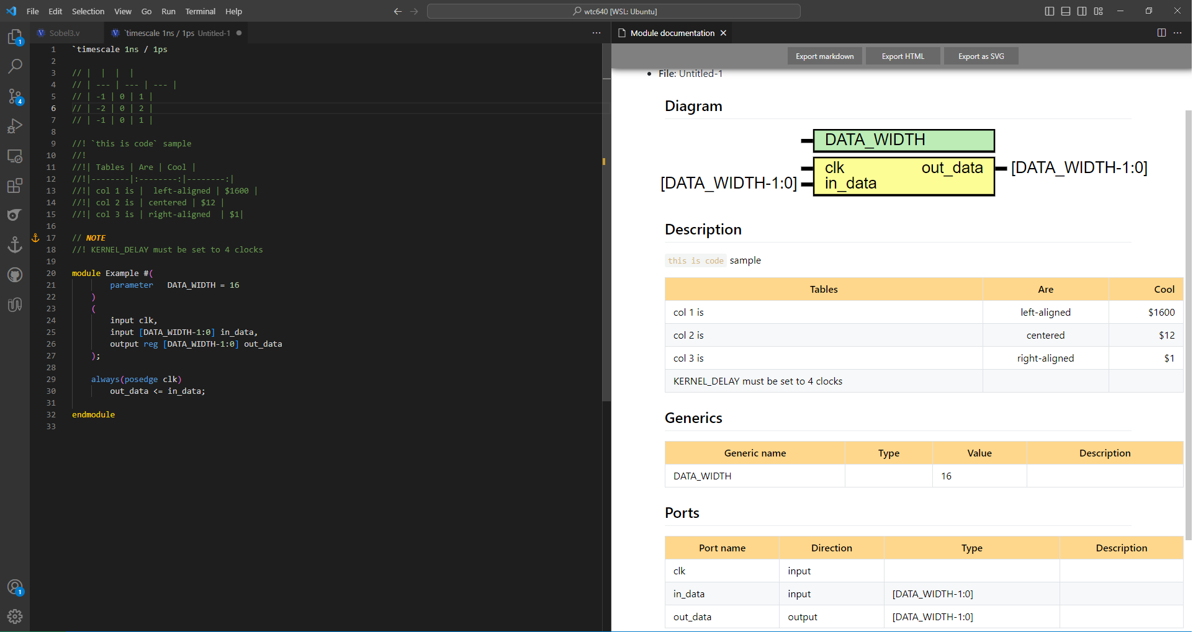Image resolution: width=1193 pixels, height=632 pixels.
Task: Open the Explorer sidebar icon
Action: pyautogui.click(x=15, y=37)
